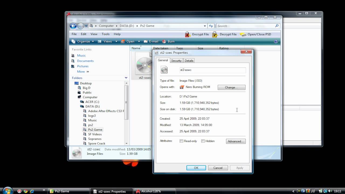Select Spore Crack folder in tree
The height and width of the screenshot is (194, 345).
click(x=96, y=144)
